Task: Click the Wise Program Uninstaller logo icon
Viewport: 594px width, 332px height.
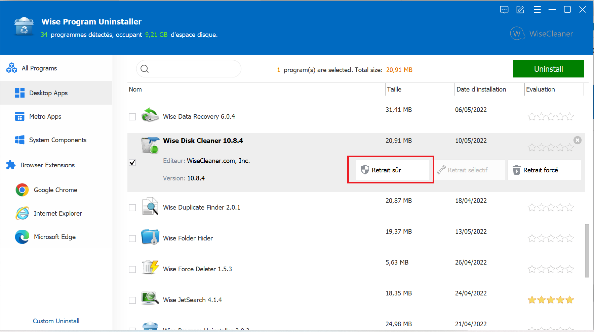Action: pyautogui.click(x=24, y=26)
